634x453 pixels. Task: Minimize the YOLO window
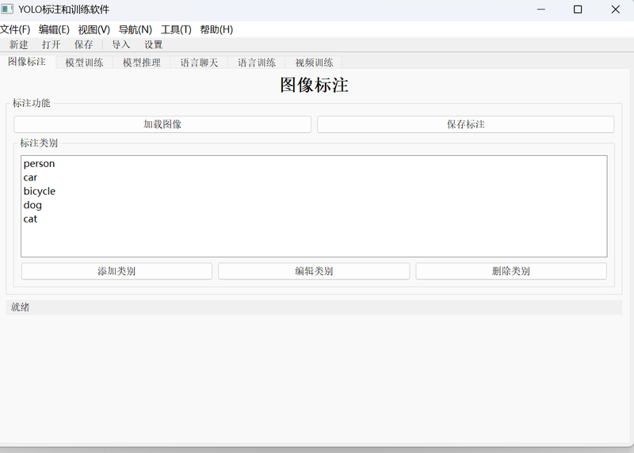tap(541, 10)
